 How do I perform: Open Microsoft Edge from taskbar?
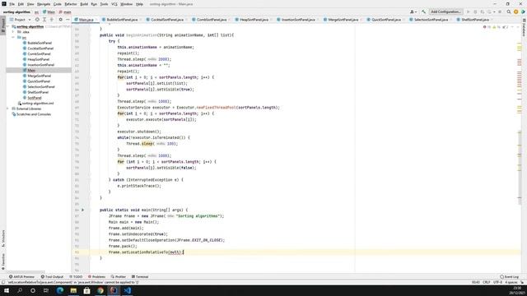point(60,290)
